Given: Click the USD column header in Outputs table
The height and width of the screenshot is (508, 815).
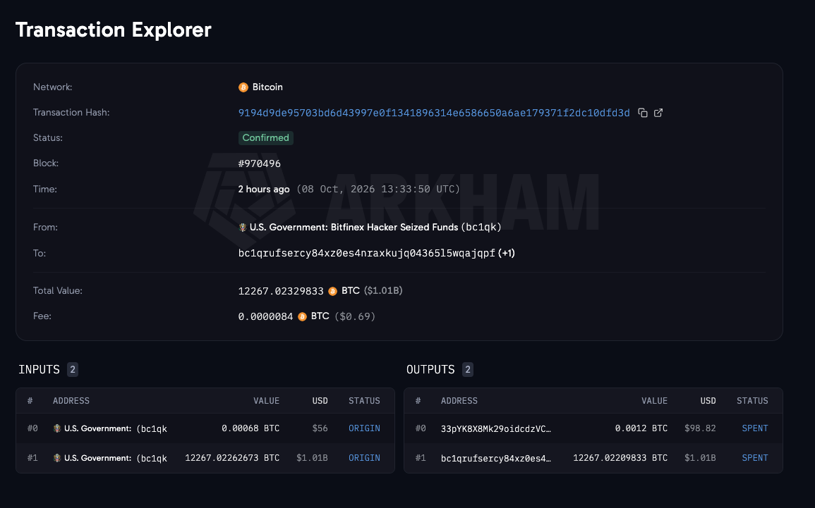Looking at the screenshot, I should 708,401.
